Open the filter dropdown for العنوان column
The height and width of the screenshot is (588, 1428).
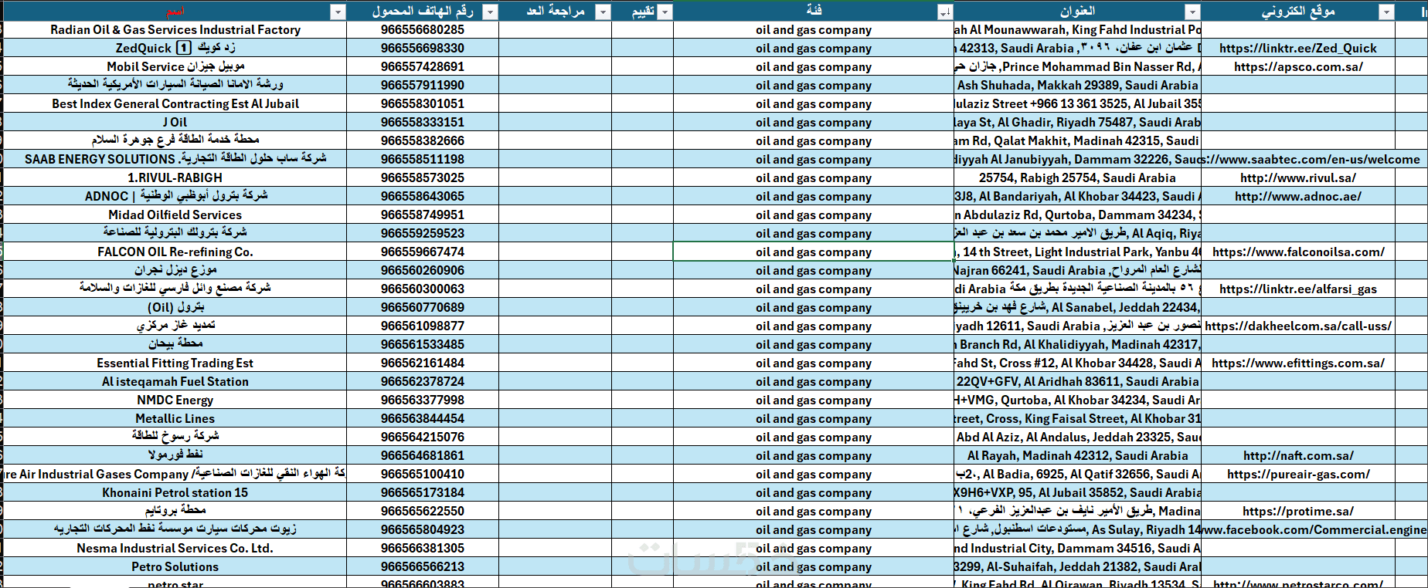click(1192, 12)
